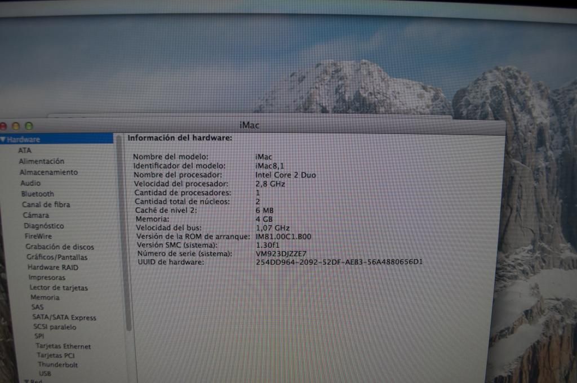Show USB device information
Viewport: 577px width, 383px height.
(x=45, y=373)
